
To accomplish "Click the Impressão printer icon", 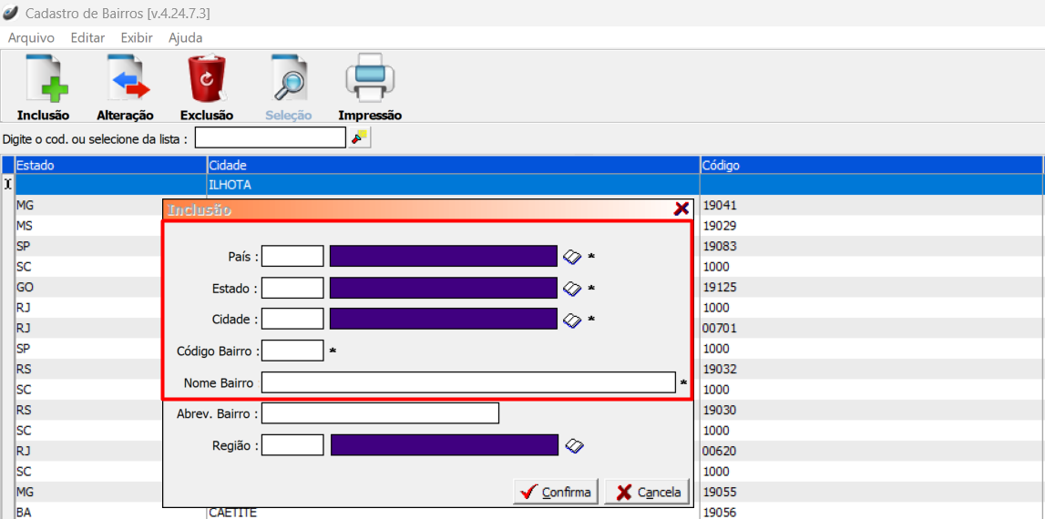I will tap(370, 80).
